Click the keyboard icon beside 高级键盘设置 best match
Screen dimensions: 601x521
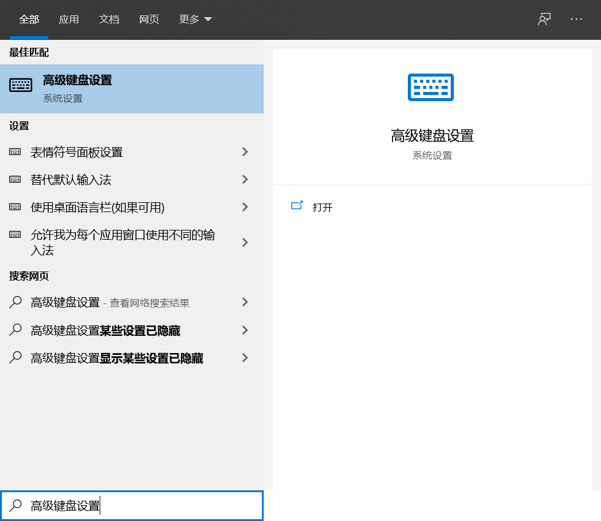pyautogui.click(x=20, y=85)
